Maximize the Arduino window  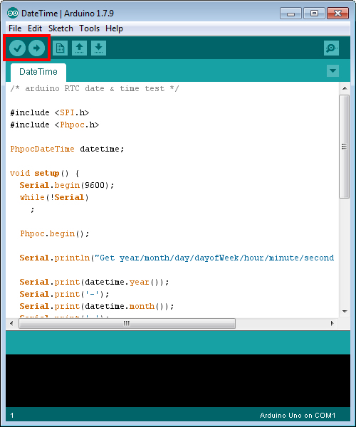coord(314,14)
